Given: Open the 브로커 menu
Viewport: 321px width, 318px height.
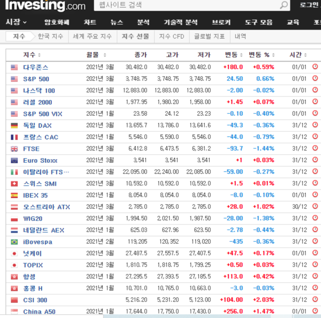Looking at the screenshot, I should click(221, 22).
